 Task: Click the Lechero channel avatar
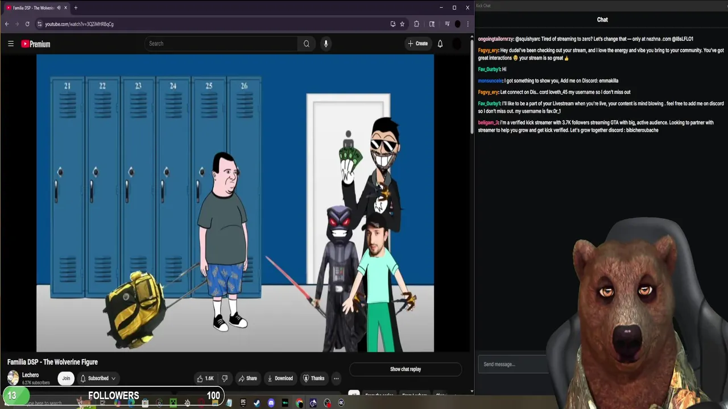point(13,378)
